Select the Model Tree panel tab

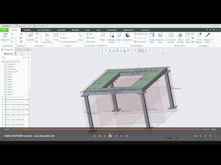(7, 49)
